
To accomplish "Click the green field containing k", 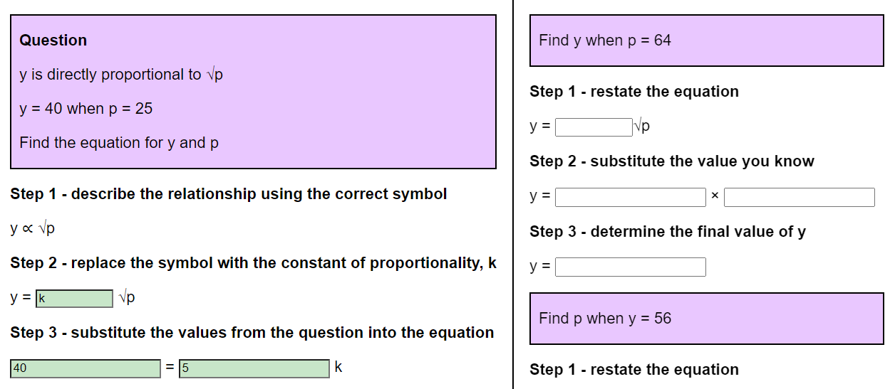I will pos(74,299).
